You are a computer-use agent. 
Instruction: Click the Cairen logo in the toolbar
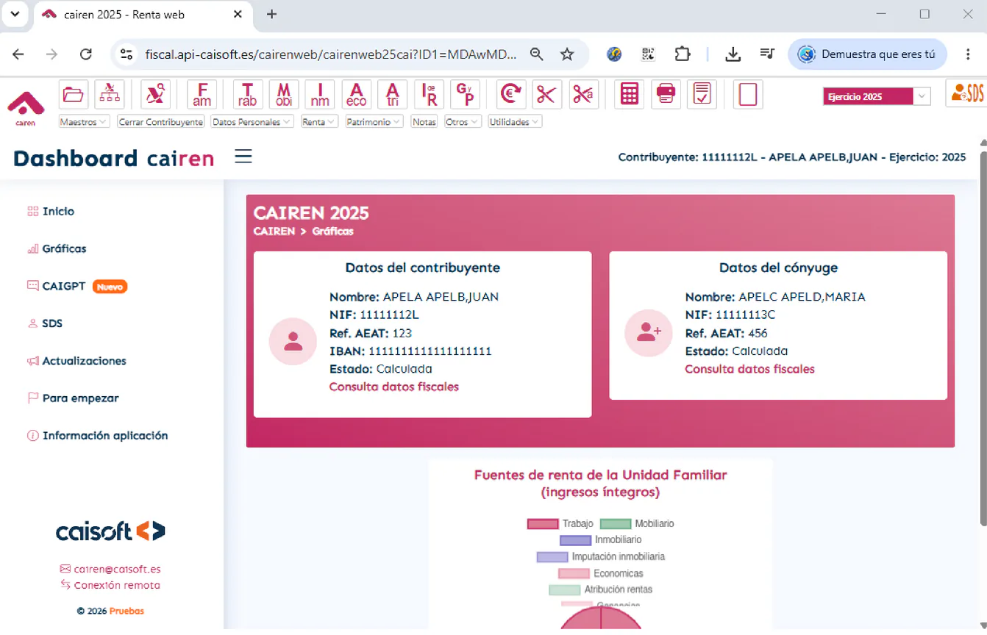[26, 108]
